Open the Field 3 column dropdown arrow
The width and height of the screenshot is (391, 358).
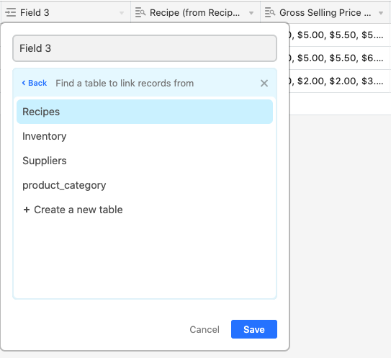pos(122,13)
